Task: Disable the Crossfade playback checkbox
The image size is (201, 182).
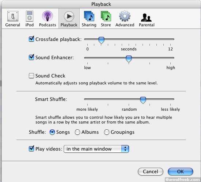Action: coord(31,39)
